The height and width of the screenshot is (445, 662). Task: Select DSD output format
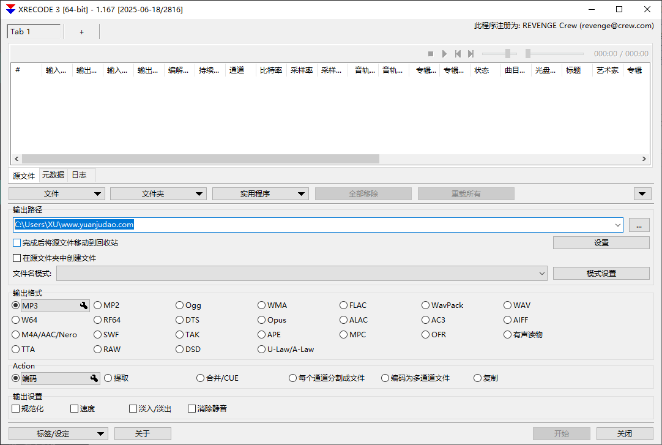[x=188, y=350]
